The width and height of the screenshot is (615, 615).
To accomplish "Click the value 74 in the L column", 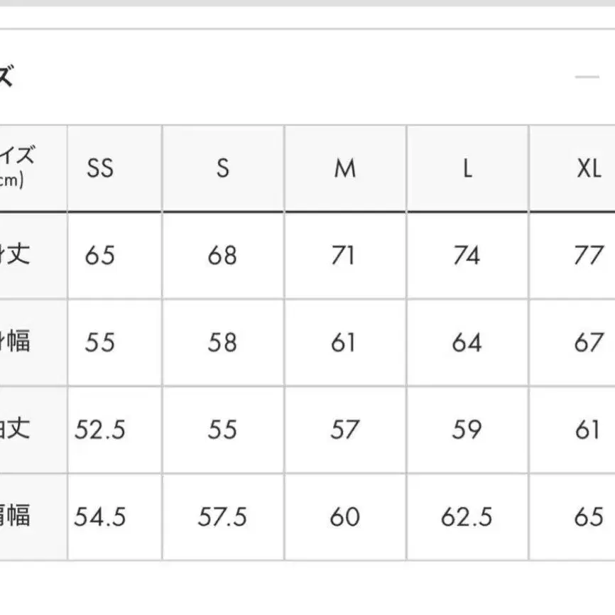I will [x=467, y=255].
